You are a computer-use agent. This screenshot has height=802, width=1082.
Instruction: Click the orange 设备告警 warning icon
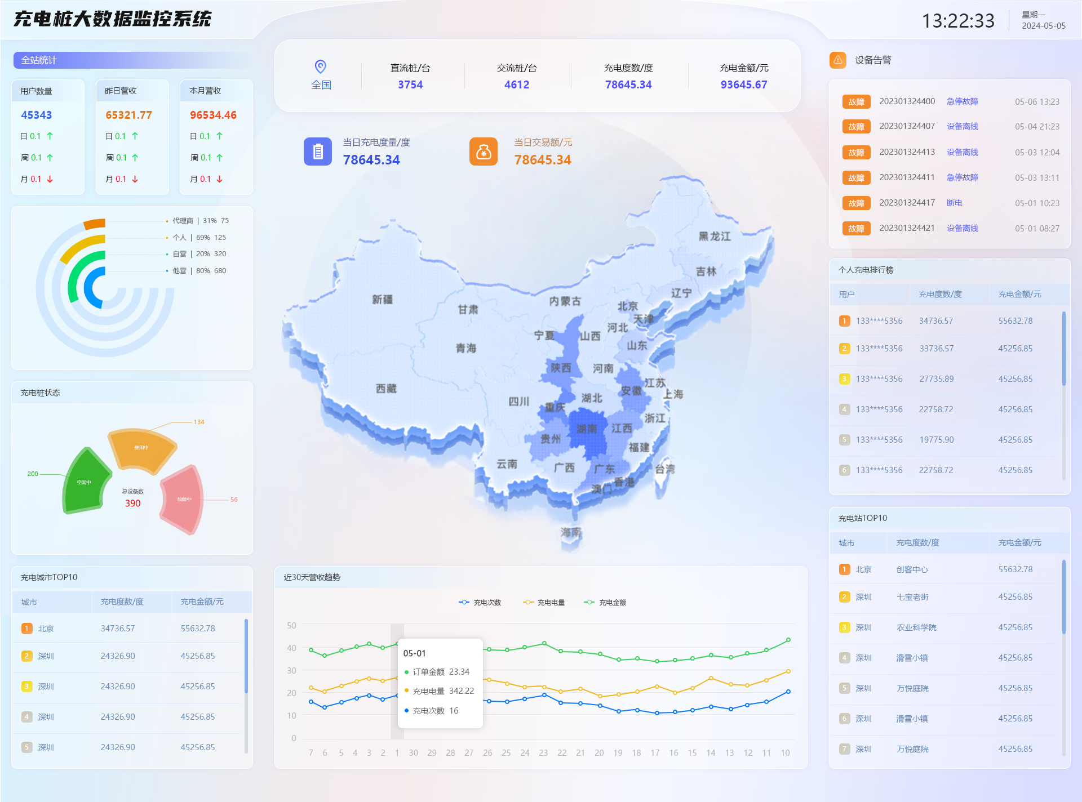click(x=838, y=60)
